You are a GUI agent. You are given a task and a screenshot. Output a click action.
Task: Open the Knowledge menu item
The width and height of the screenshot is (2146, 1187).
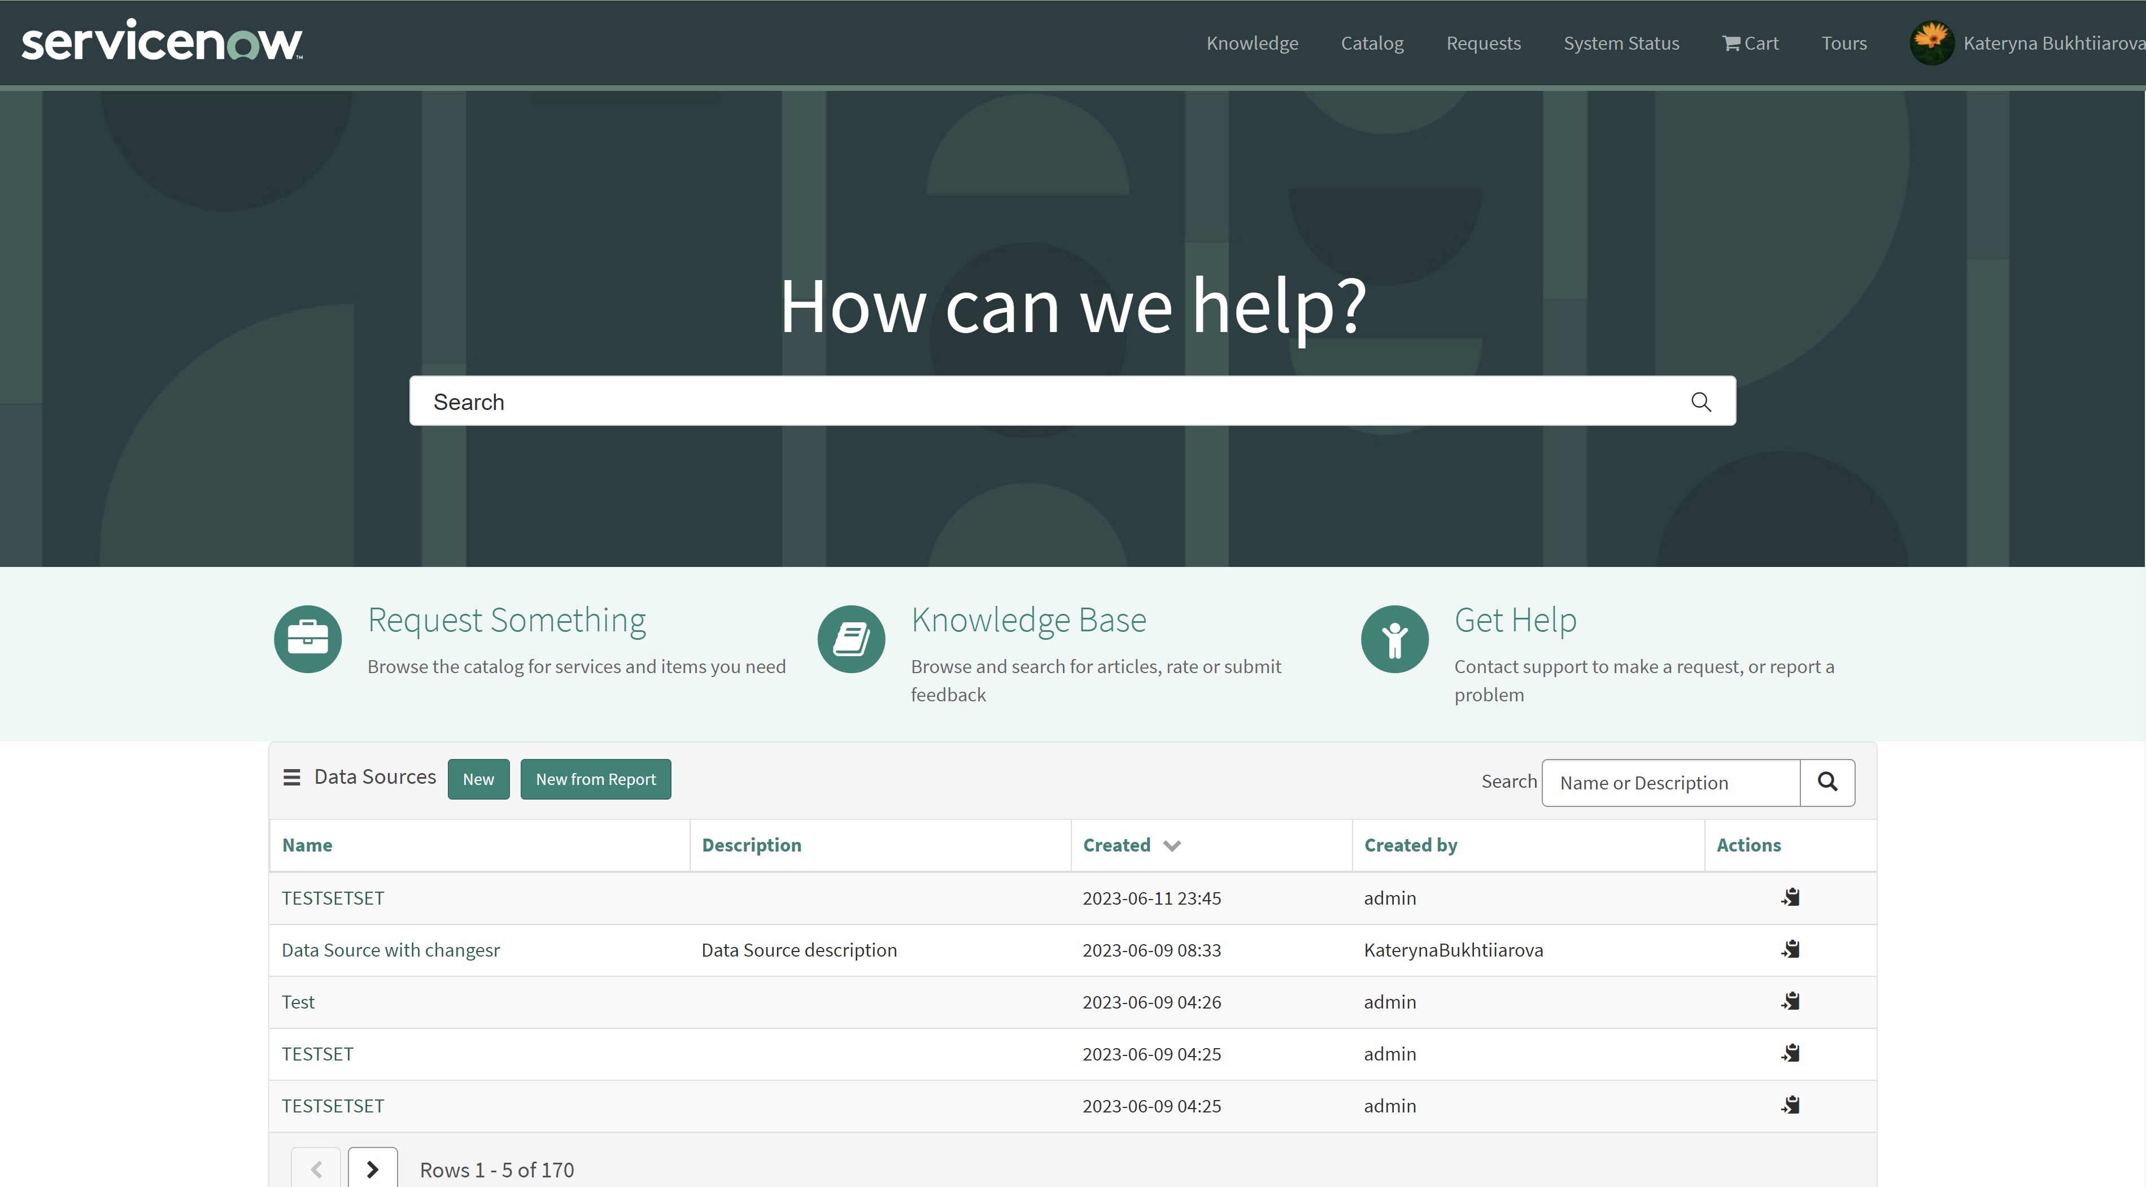(1251, 43)
